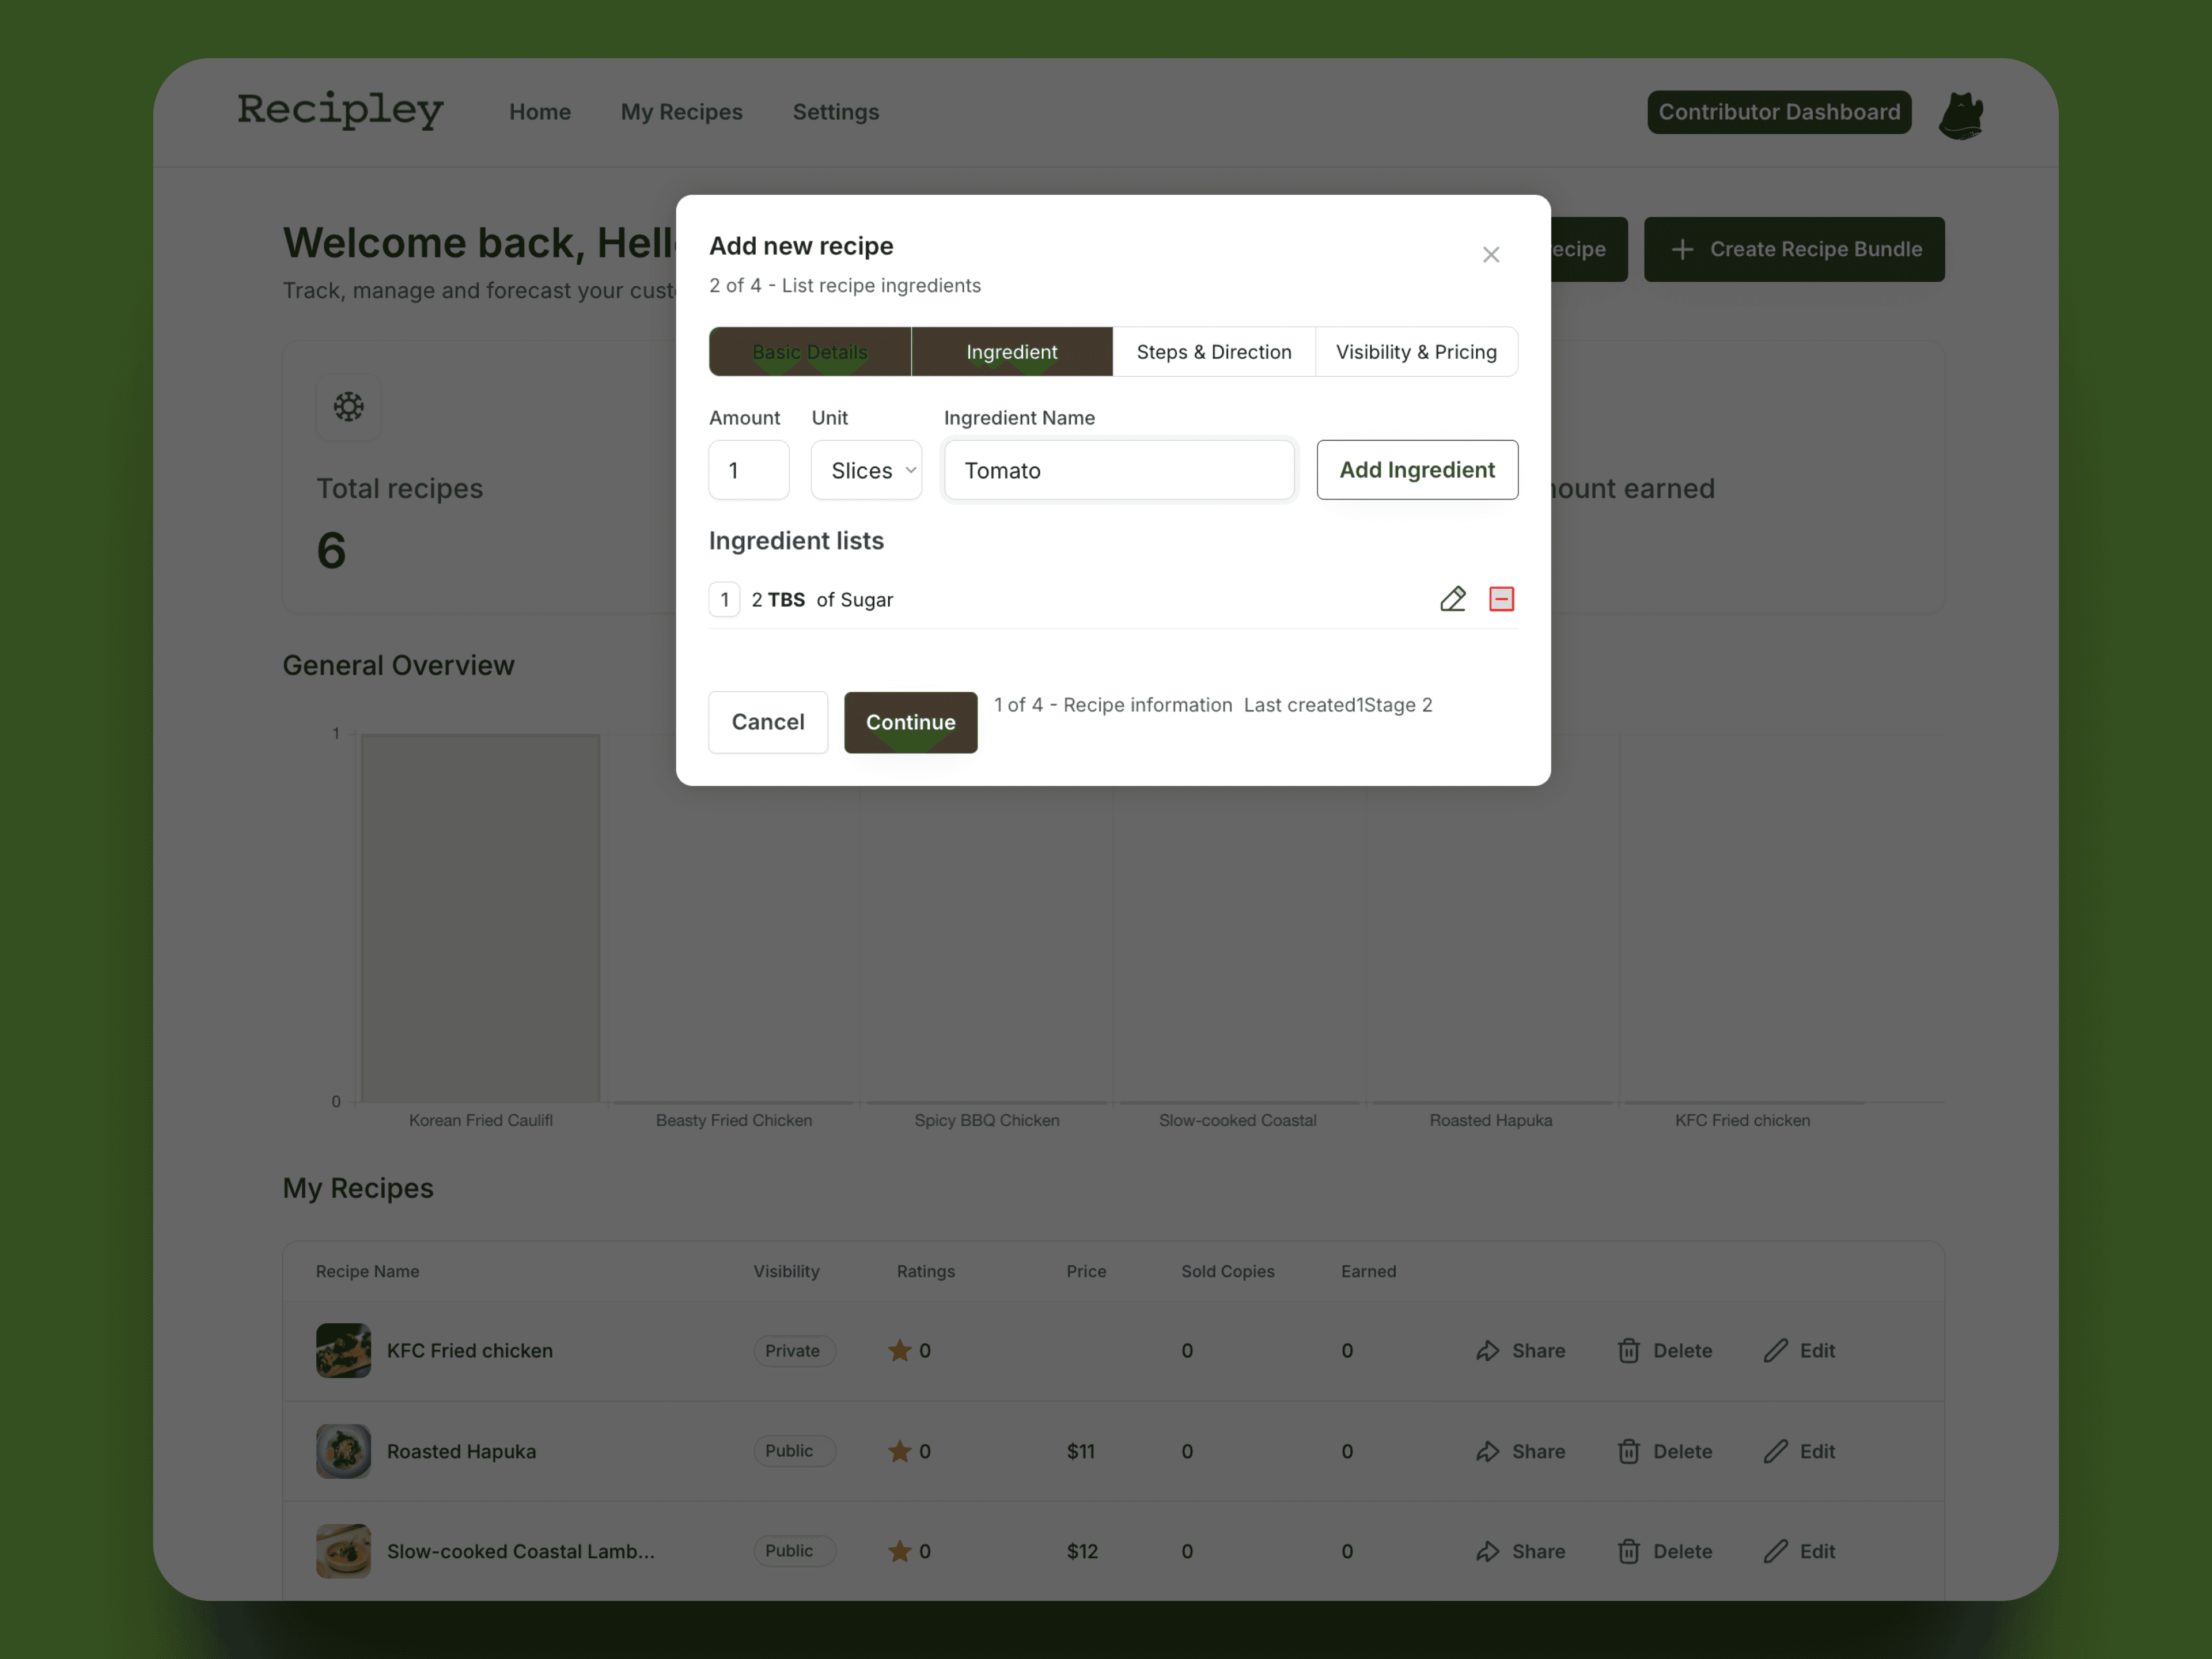Click the KFC Fried chicken chart axis label
This screenshot has height=1659, width=2212.
click(1743, 1120)
